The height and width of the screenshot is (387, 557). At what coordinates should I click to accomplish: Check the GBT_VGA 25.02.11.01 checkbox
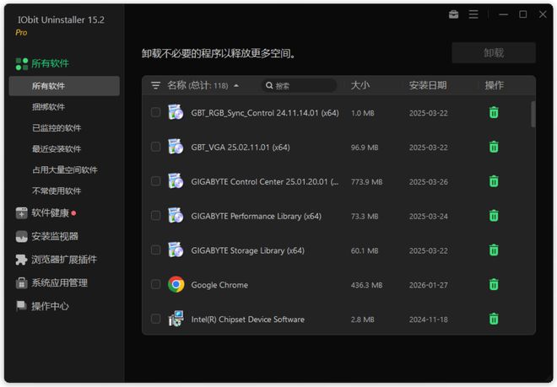point(155,147)
